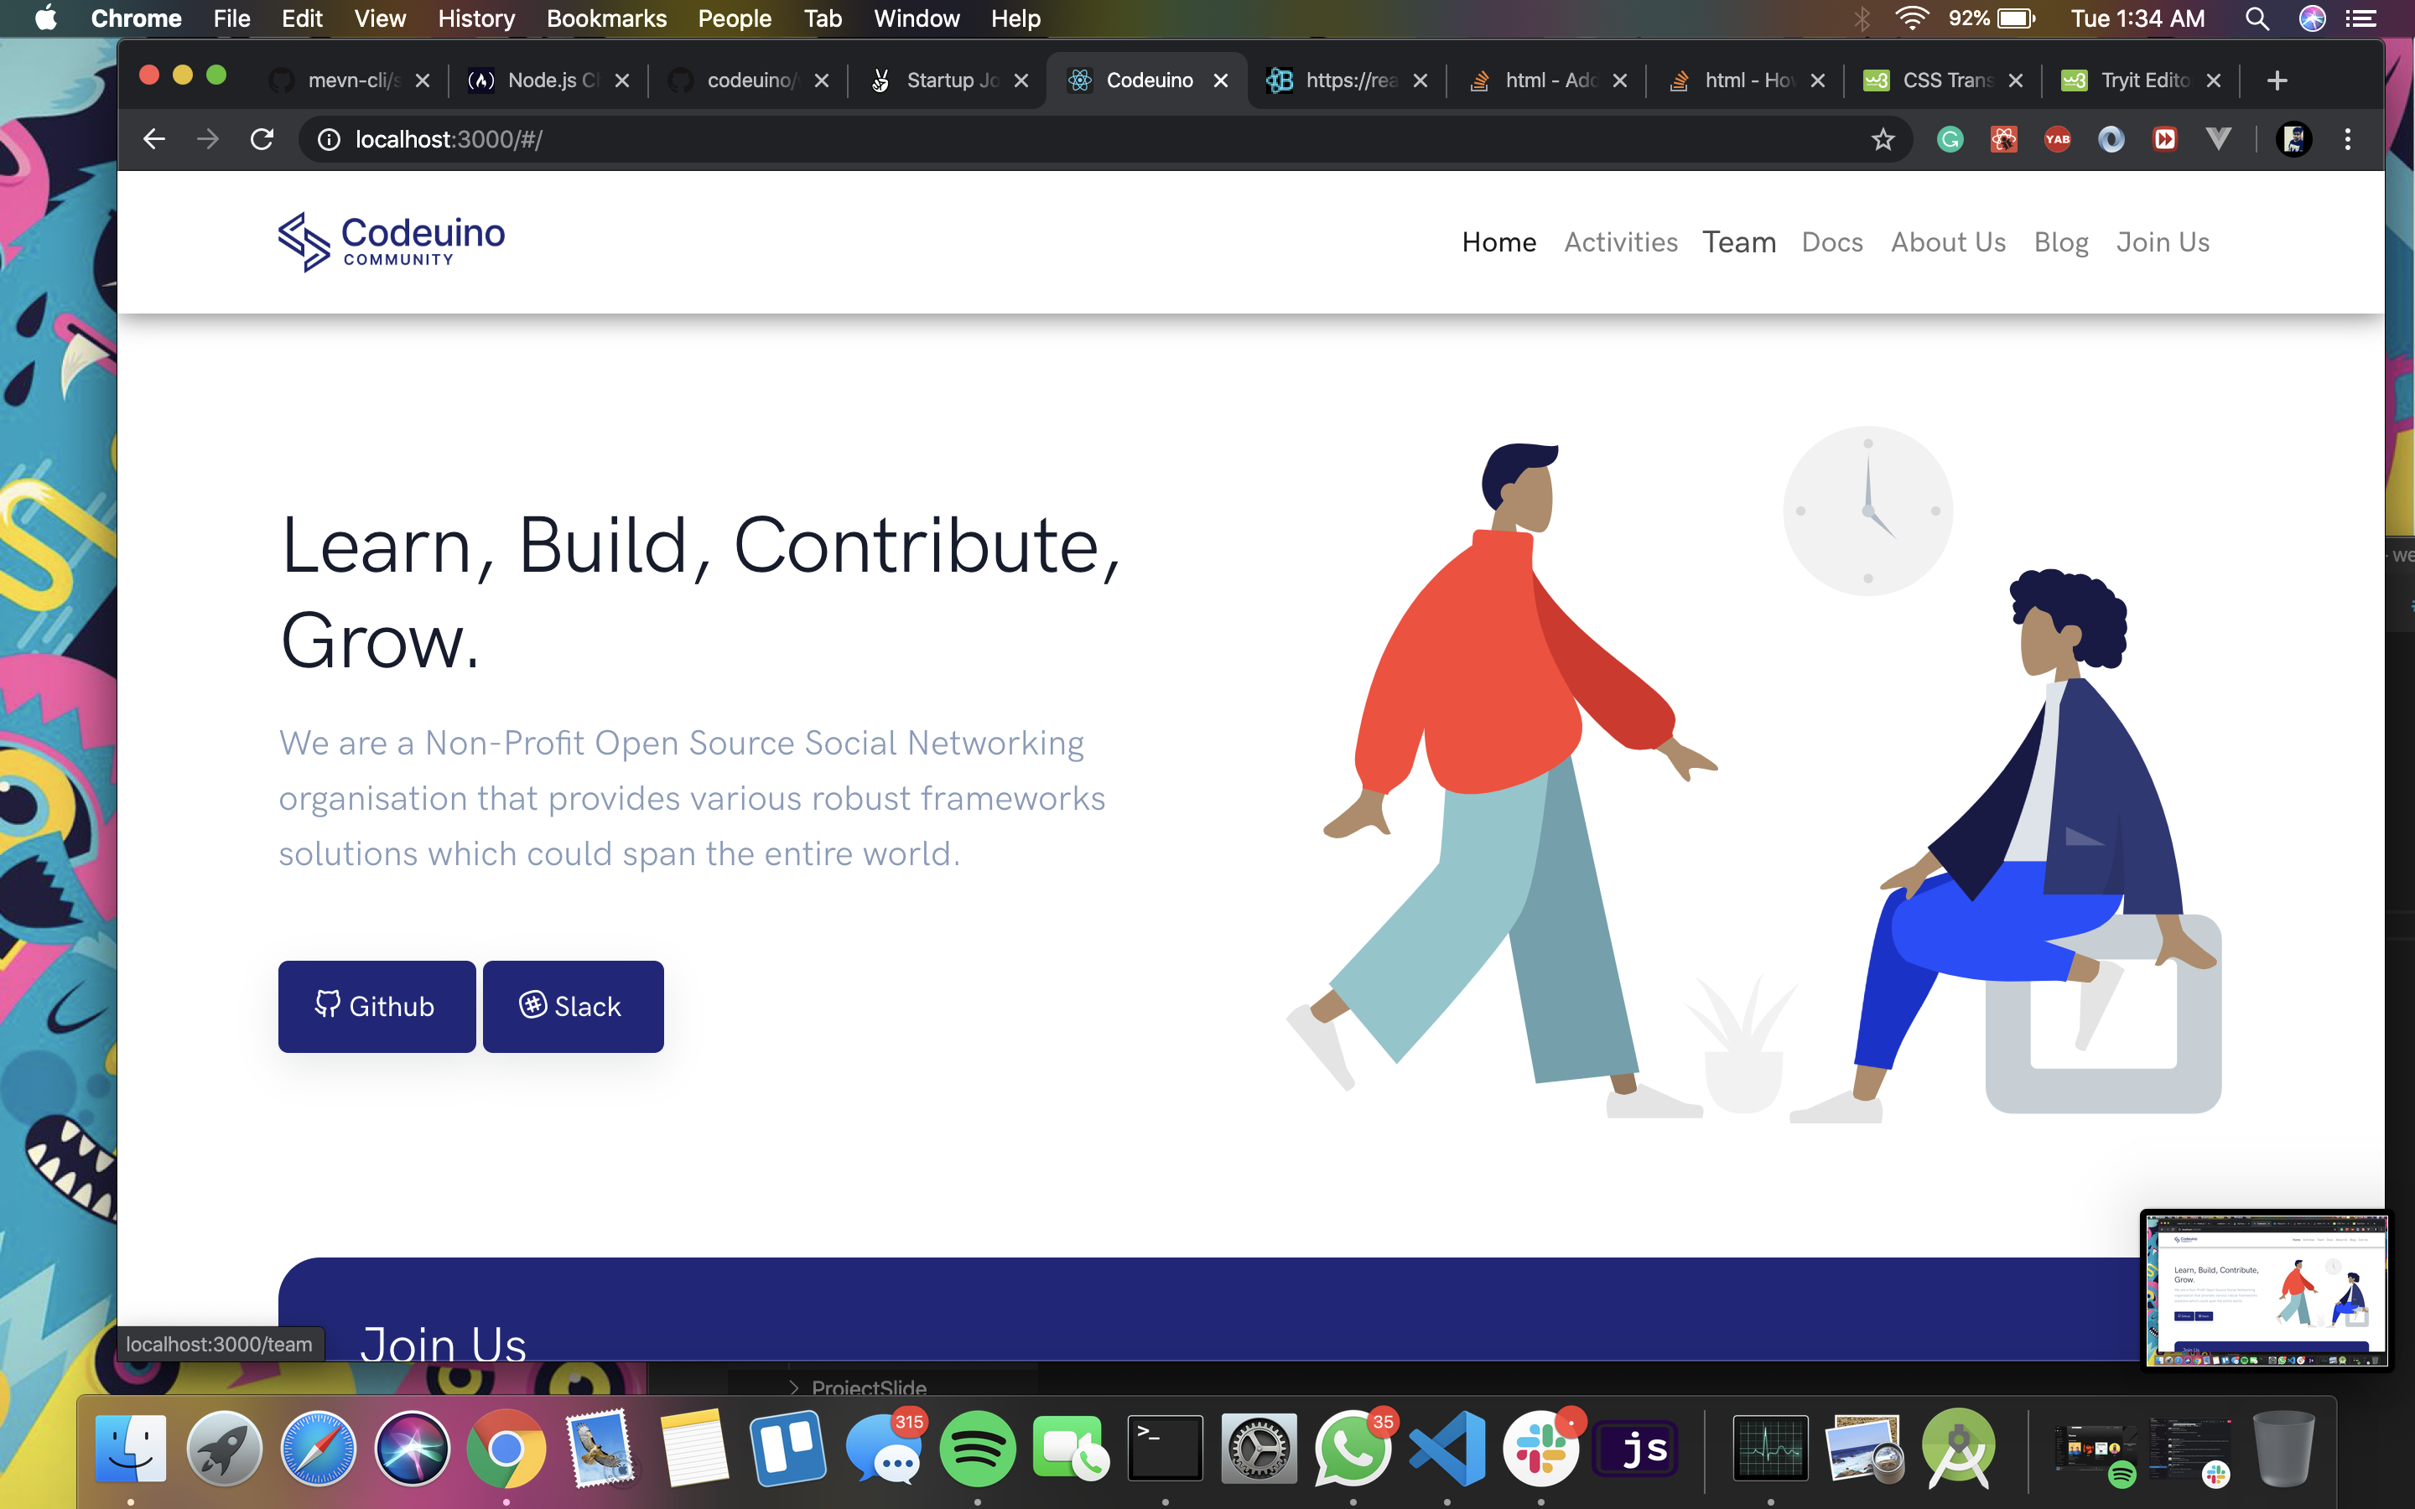Open the Vue devtools extension icon
2415x1509 pixels.
(x=2217, y=140)
